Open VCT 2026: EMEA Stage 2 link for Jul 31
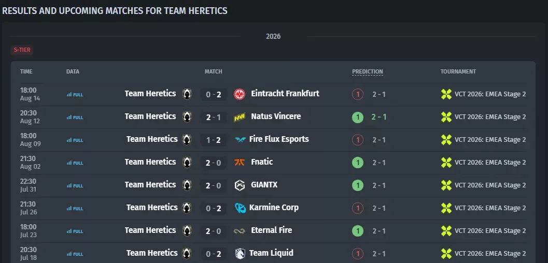Viewport: 548px width, 263px height. click(x=490, y=185)
